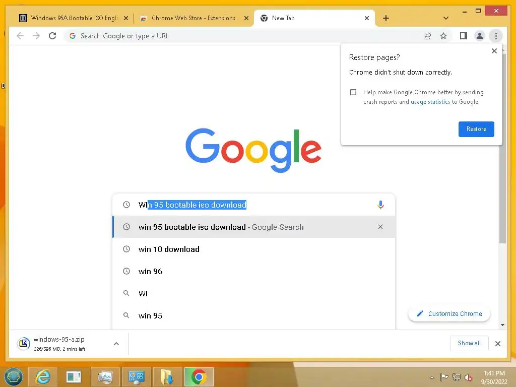Image resolution: width=516 pixels, height=387 pixels.
Task: Click Customize Chrome button
Action: [x=449, y=314]
